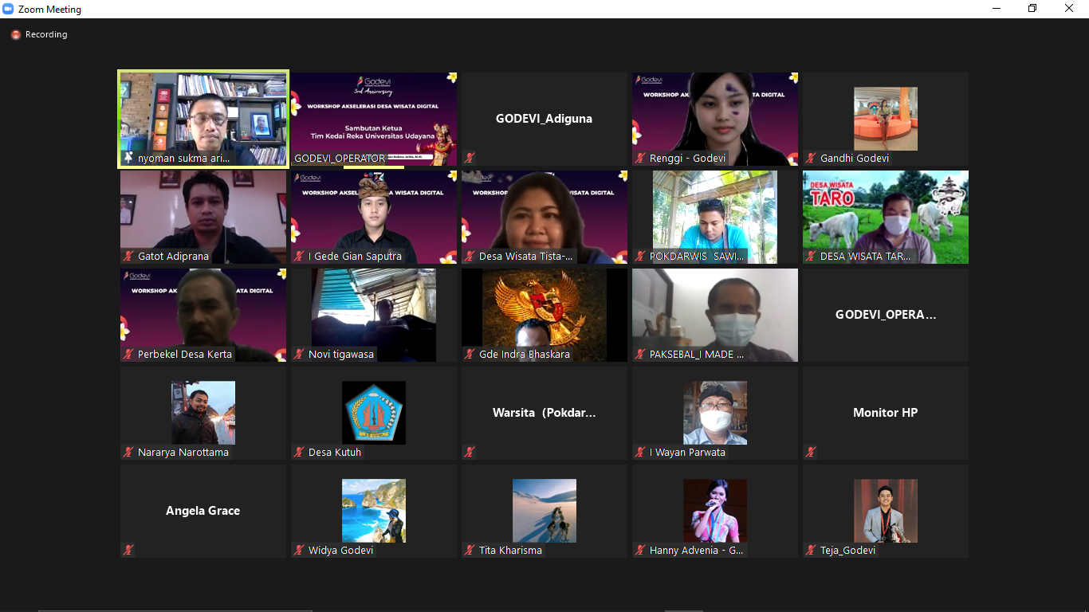Click the muted mic icon on Gandhi Godevi's tile
Viewport: 1089px width, 612px height.
(x=810, y=159)
